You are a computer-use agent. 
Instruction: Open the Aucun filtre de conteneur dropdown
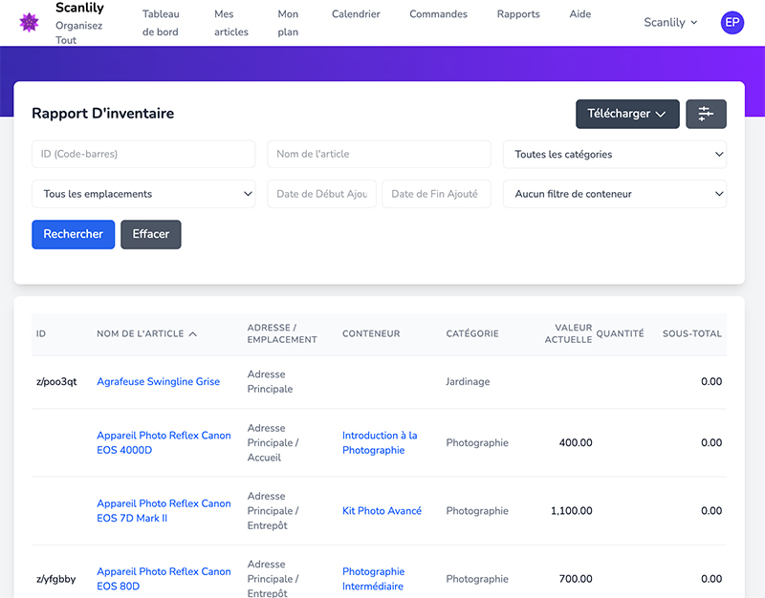(x=614, y=194)
